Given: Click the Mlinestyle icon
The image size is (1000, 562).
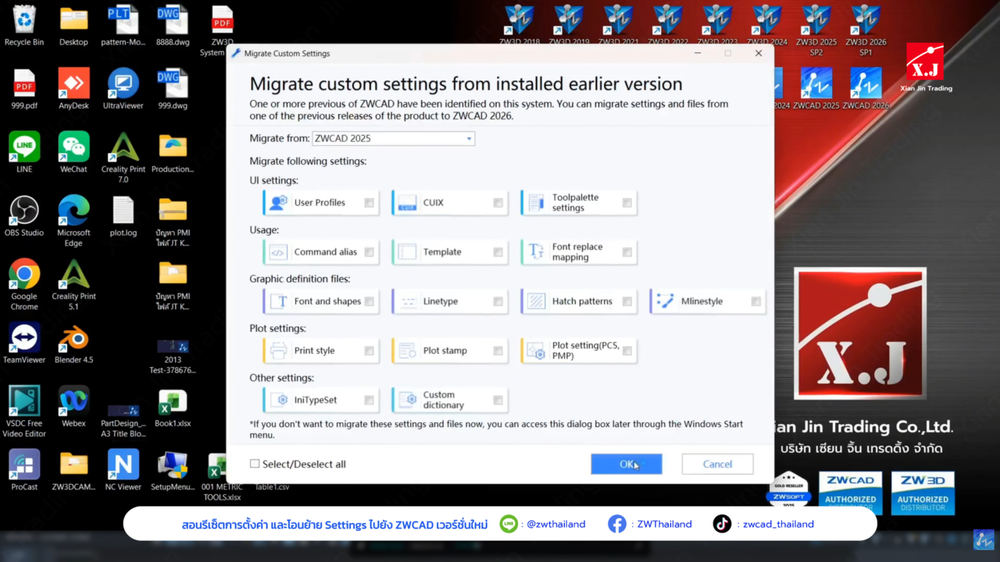Looking at the screenshot, I should click(x=665, y=301).
